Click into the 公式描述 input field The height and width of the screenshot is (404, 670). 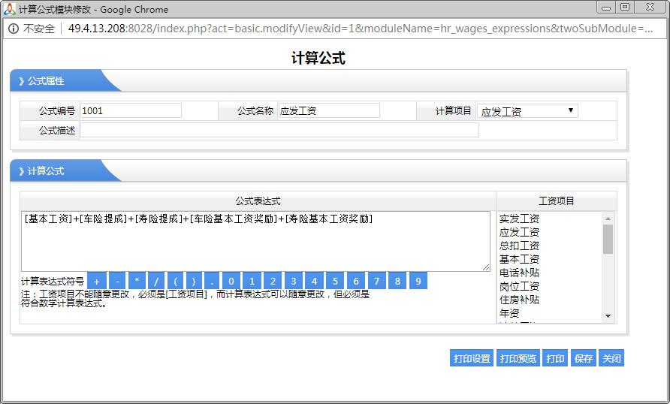click(x=279, y=130)
